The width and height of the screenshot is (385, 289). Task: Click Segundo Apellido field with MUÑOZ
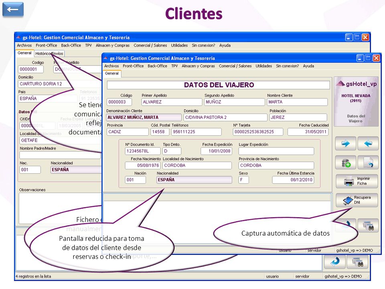pos(235,102)
